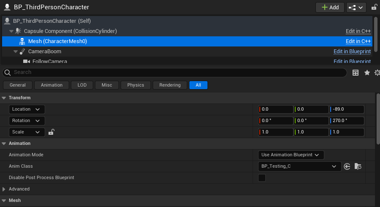Screen dimensions: 380x207
Task: Click the FollowCamera component camera icon
Action: 26,62
